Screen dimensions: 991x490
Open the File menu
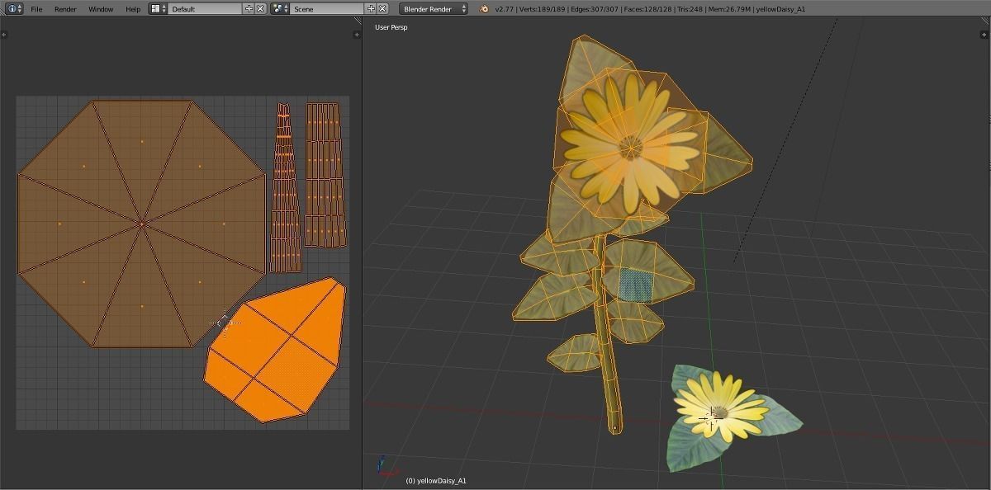click(36, 9)
